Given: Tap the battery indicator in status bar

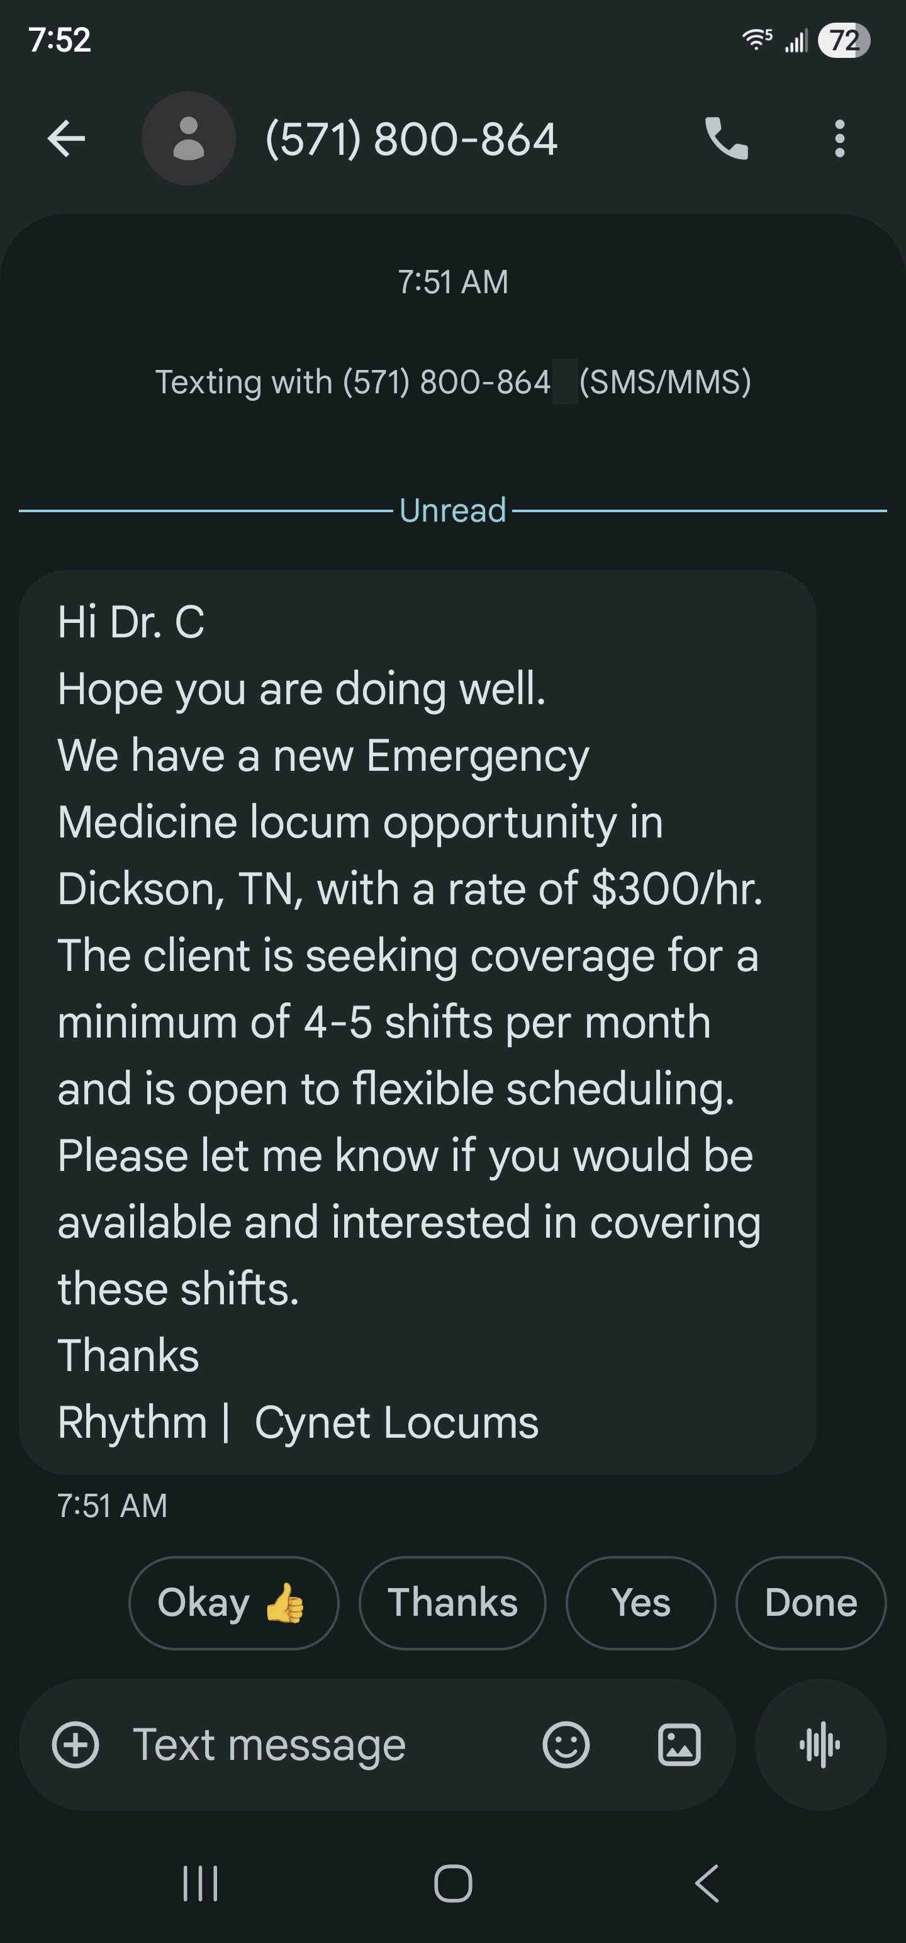Looking at the screenshot, I should tap(843, 40).
